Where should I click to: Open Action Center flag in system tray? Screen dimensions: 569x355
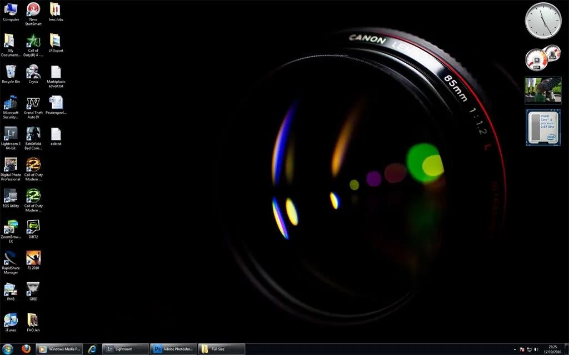point(522,349)
